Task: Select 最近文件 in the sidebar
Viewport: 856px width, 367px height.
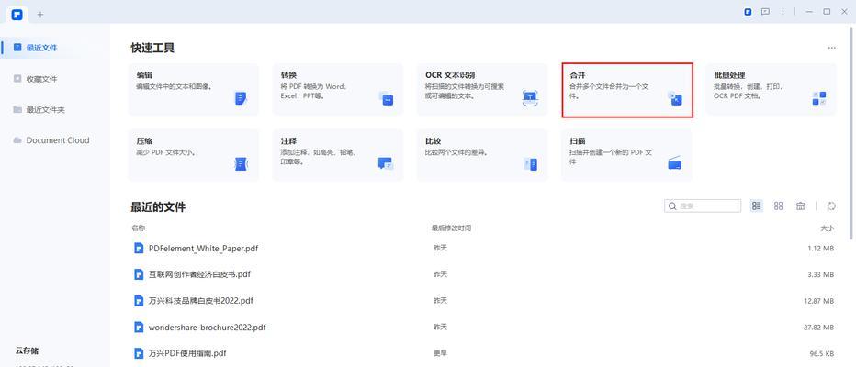Action: pyautogui.click(x=54, y=48)
